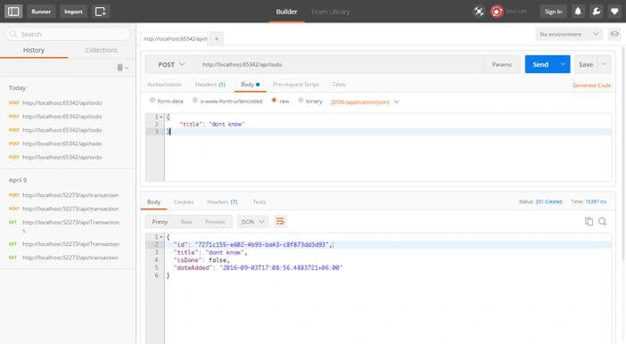Open the response Tests tab
The width and height of the screenshot is (626, 344).
pyautogui.click(x=259, y=202)
